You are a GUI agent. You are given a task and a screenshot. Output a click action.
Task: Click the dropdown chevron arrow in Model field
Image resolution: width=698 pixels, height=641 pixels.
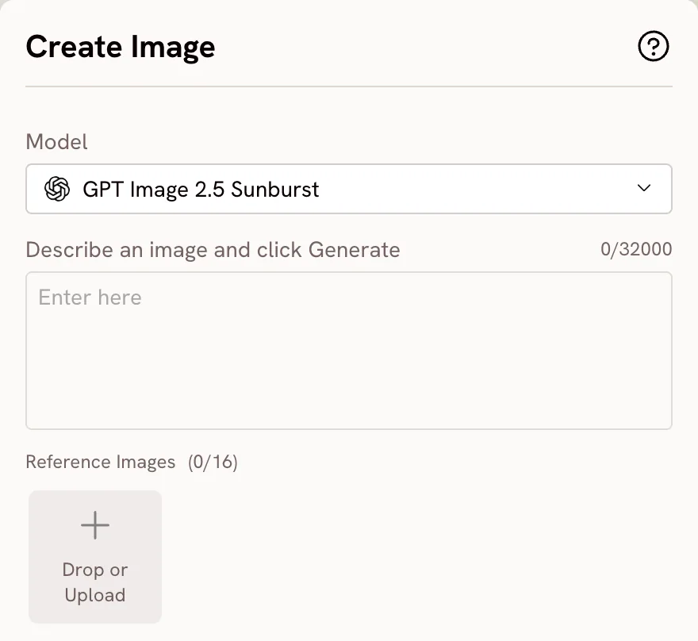click(644, 188)
